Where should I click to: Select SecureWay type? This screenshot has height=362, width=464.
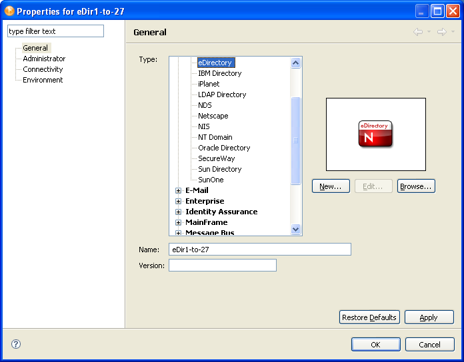tap(216, 158)
